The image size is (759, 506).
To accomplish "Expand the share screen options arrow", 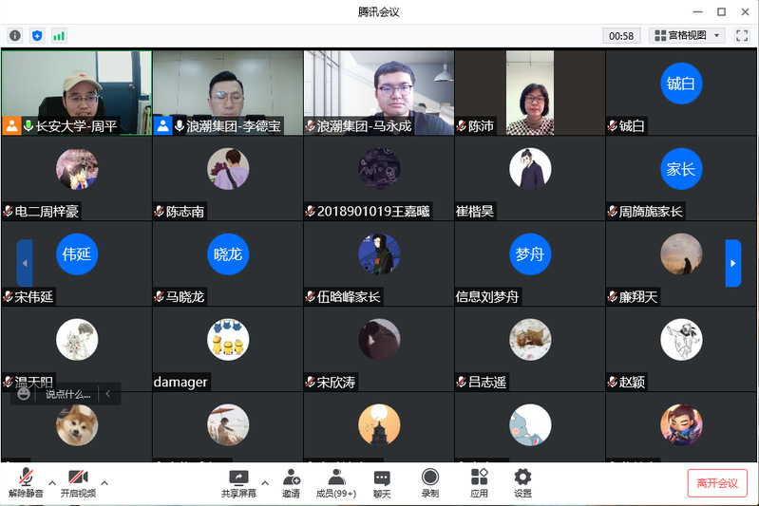I will coord(265,480).
